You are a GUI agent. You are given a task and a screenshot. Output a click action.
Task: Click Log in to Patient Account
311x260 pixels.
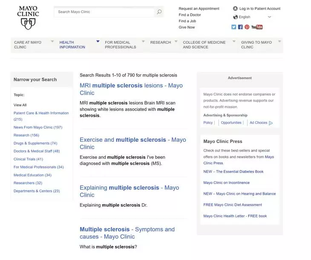pos(260,9)
